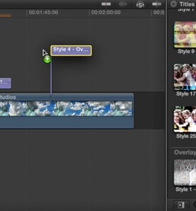This screenshot has height=211, width=196.
Task: Click the Style 9 name label
Action: [x=186, y=51]
